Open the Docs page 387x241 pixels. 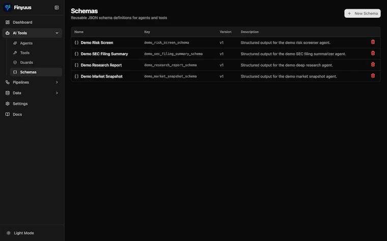coord(32,114)
